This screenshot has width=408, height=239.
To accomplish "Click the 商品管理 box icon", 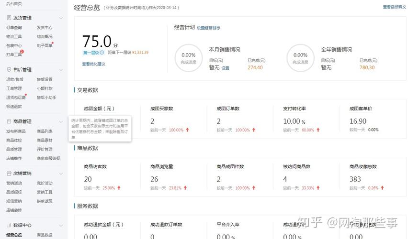I will 9,121.
